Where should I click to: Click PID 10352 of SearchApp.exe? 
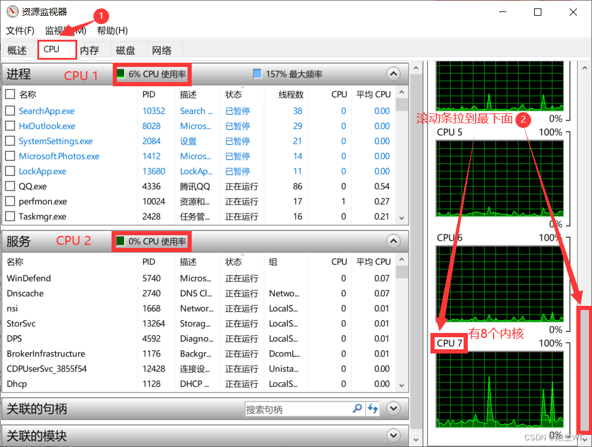(154, 111)
